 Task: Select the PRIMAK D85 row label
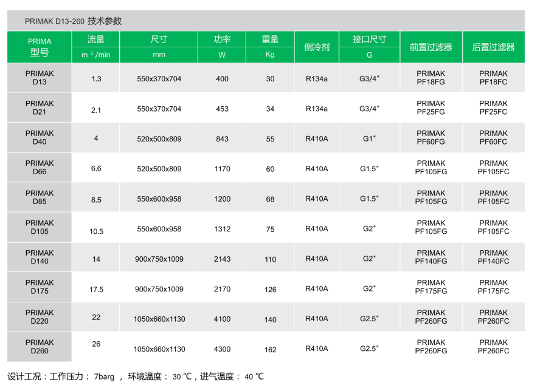tap(40, 197)
